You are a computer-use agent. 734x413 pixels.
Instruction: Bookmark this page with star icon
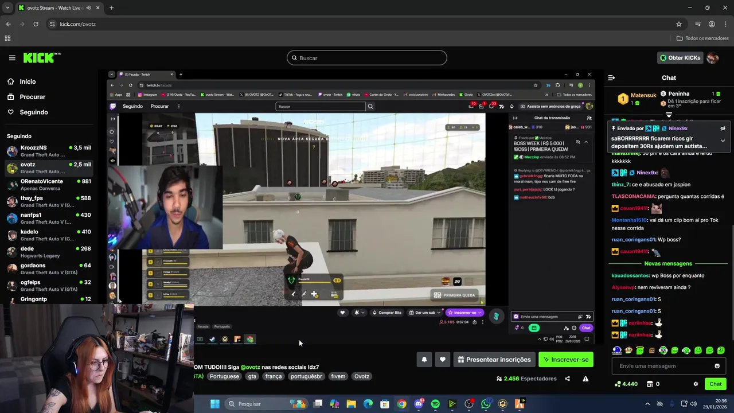[x=679, y=24]
